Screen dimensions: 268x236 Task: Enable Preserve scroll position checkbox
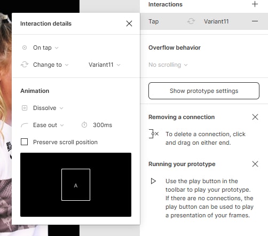coord(24,142)
